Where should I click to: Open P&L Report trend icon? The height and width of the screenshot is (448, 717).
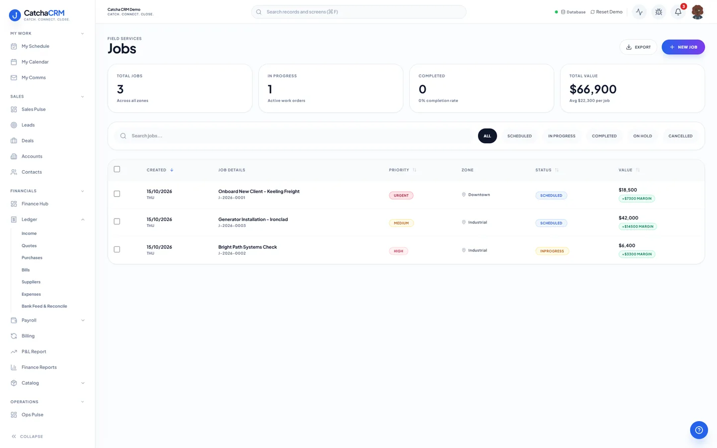14,352
